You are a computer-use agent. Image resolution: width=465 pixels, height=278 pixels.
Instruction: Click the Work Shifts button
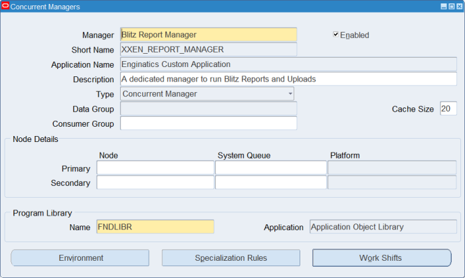[x=382, y=258]
